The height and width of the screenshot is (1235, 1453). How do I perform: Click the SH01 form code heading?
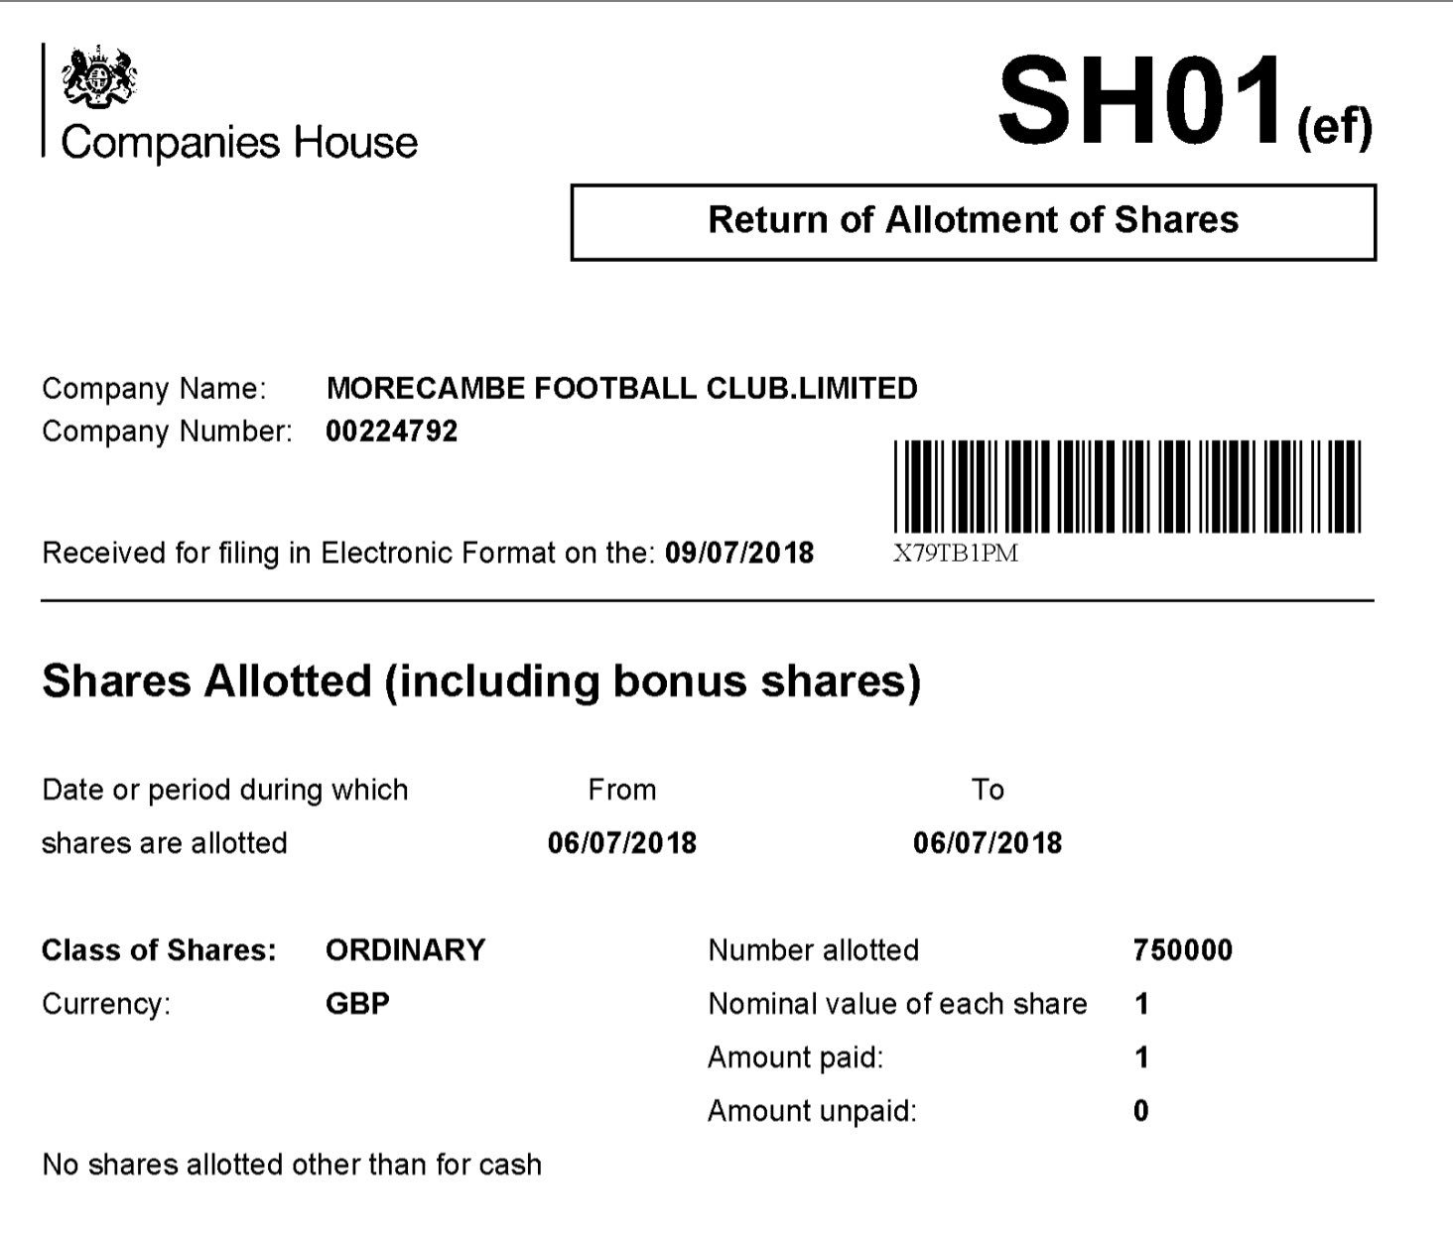click(1186, 101)
